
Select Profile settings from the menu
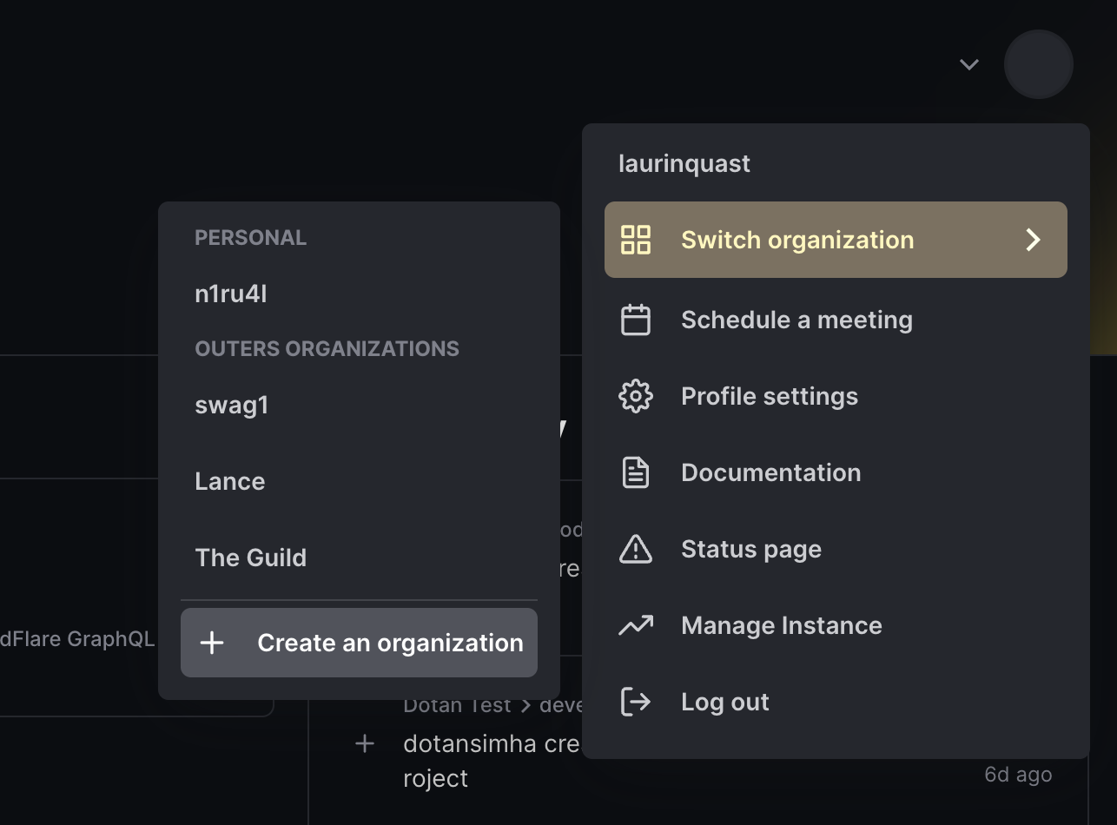click(x=770, y=396)
